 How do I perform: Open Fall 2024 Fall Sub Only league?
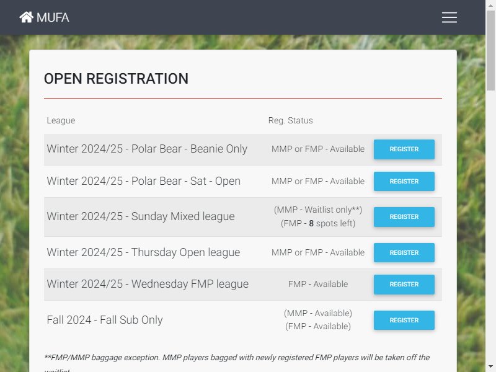[x=105, y=320]
